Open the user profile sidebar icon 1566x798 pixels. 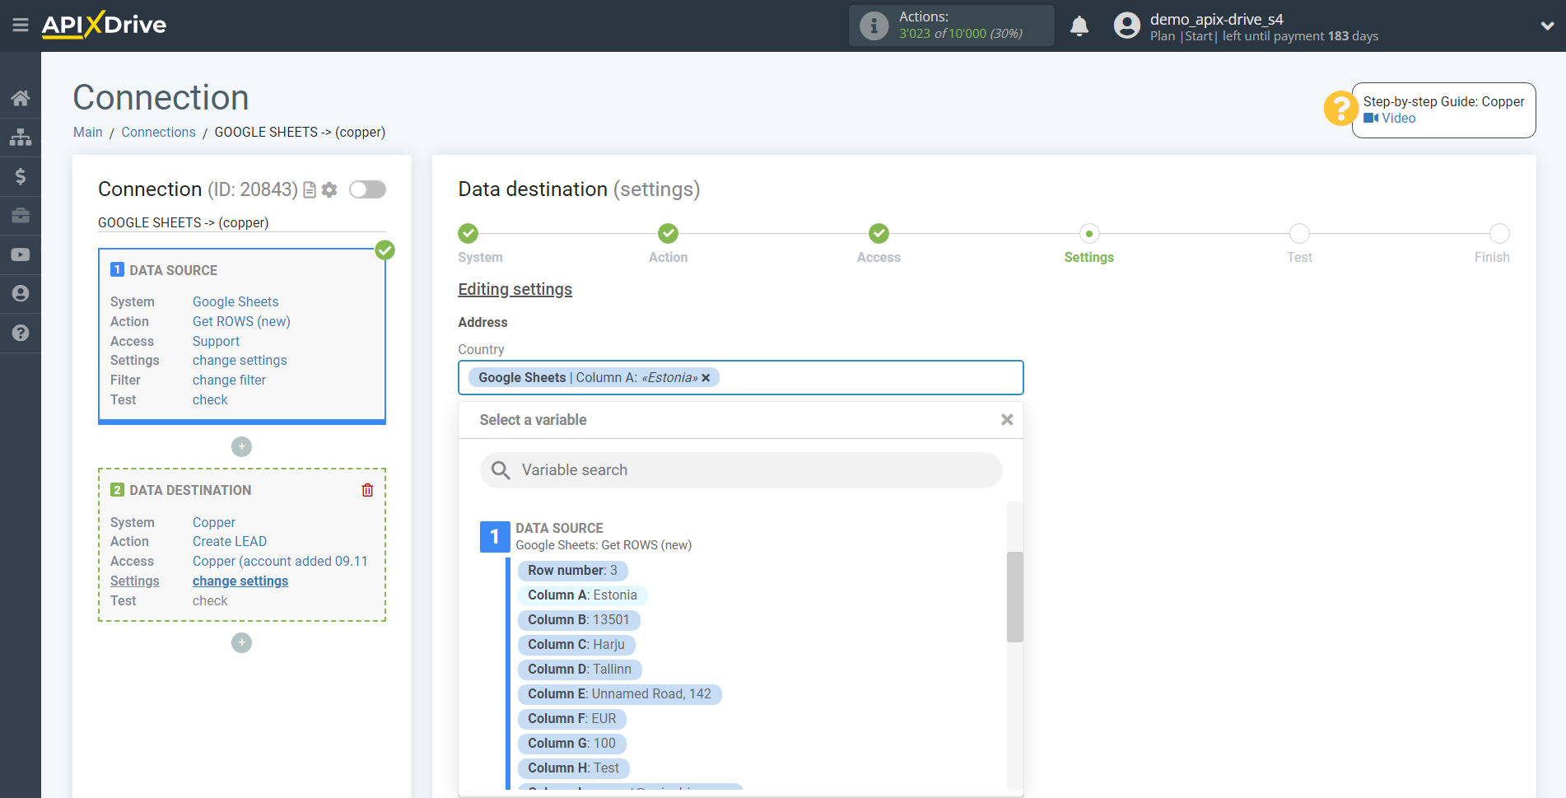[x=21, y=293]
